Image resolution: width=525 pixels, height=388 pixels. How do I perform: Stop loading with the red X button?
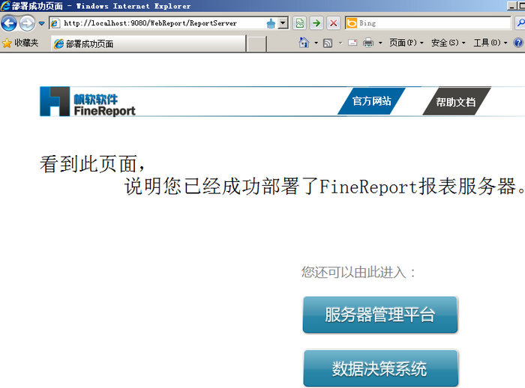tap(334, 23)
